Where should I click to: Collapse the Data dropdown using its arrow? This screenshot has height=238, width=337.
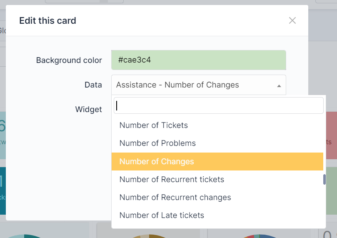(279, 86)
